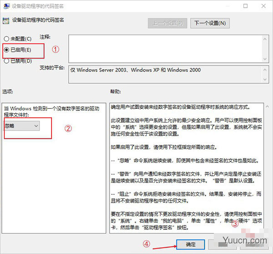Open the 忽略 dropdown for unsigned drivers
Image resolution: width=273 pixels, height=254 pixels.
click(x=21, y=126)
